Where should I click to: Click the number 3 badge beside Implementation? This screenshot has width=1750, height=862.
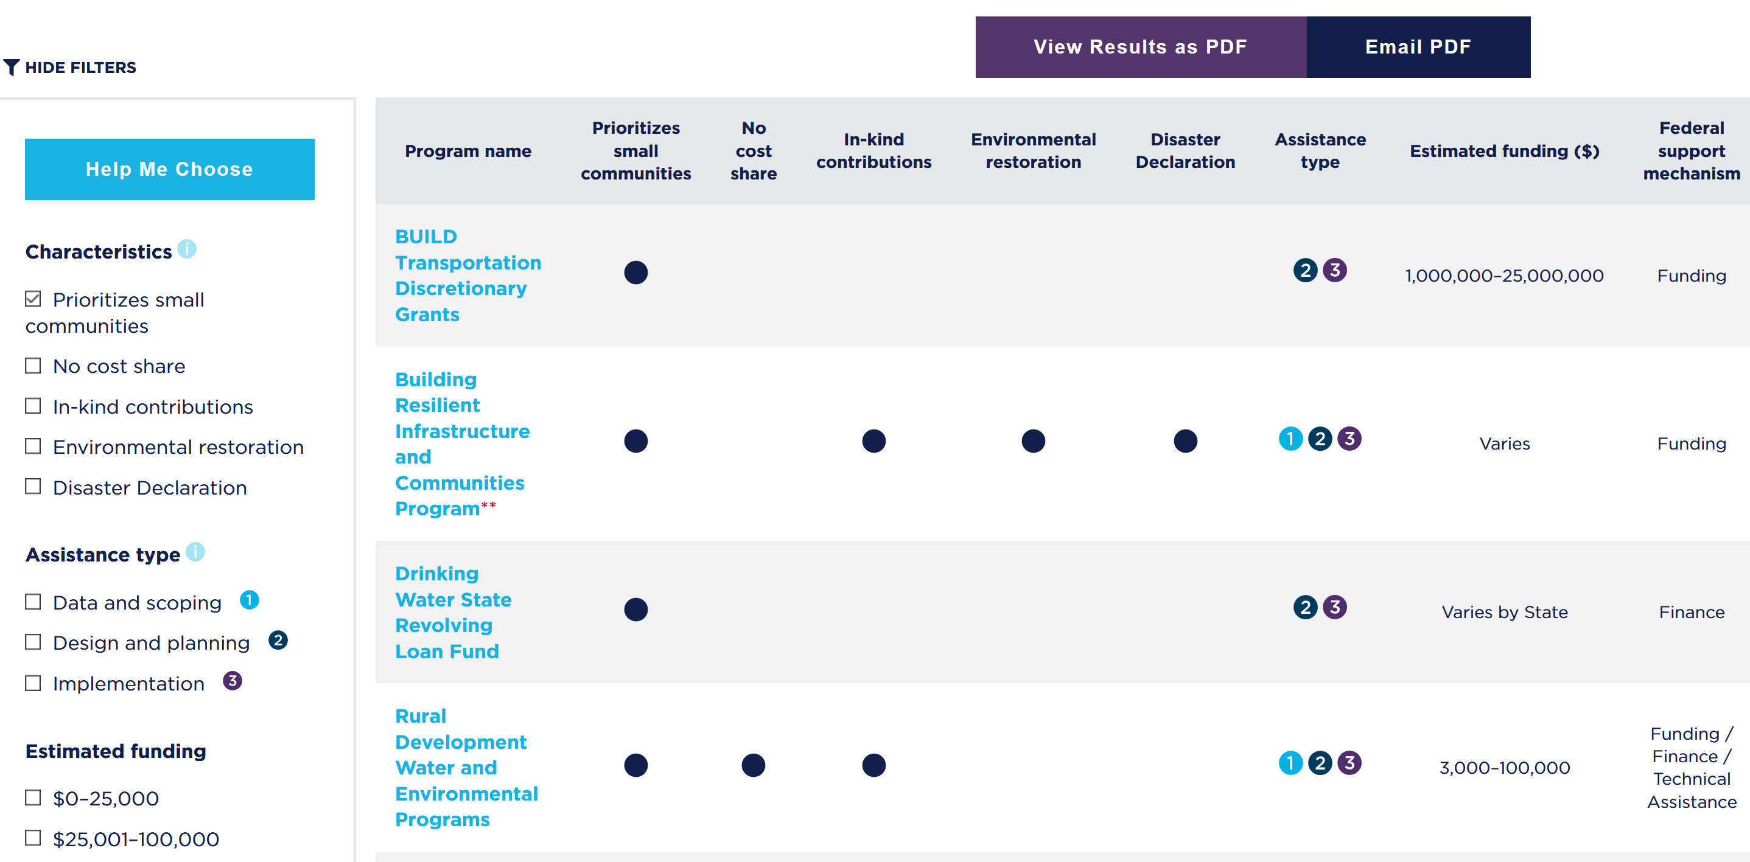click(x=233, y=681)
